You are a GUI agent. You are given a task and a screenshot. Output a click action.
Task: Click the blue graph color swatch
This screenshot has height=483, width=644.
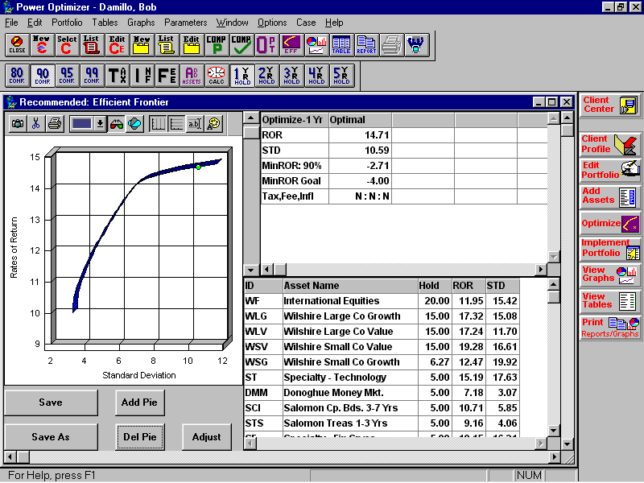pos(80,123)
